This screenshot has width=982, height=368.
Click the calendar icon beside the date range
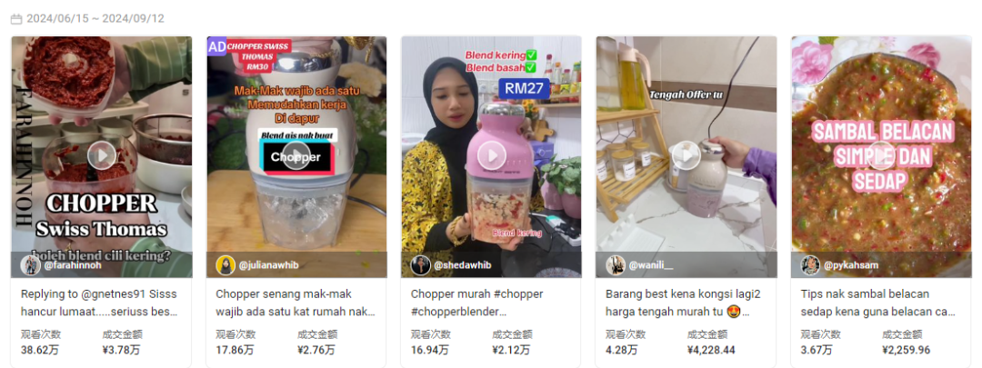[16, 19]
